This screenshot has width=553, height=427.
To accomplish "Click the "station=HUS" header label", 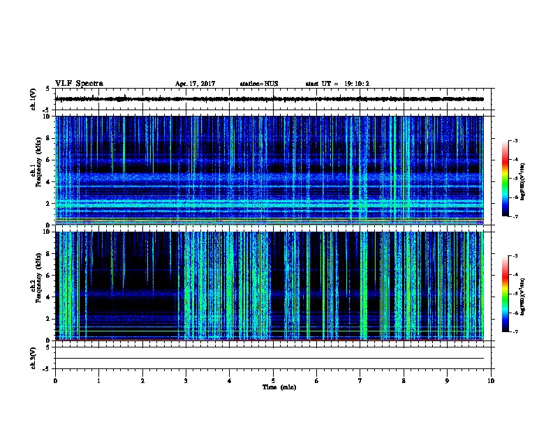I will 259,84.
